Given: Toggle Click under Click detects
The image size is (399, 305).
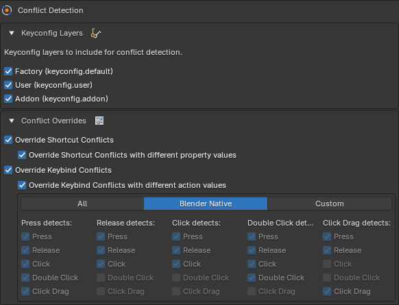Looking at the screenshot, I should [176, 264].
